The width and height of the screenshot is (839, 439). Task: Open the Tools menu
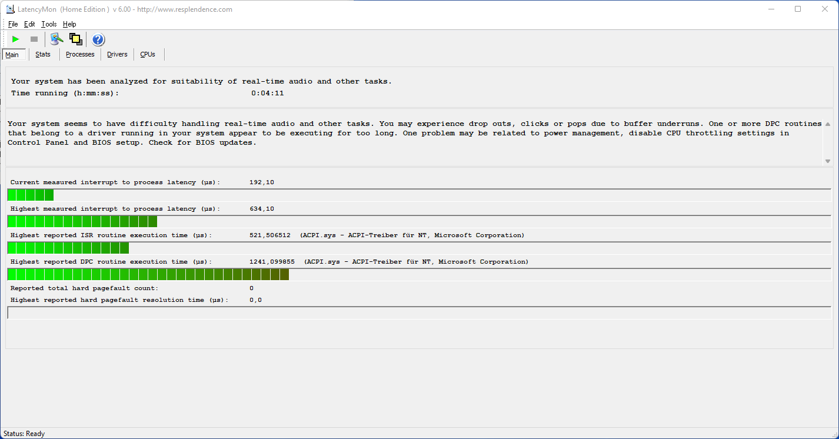[49, 24]
